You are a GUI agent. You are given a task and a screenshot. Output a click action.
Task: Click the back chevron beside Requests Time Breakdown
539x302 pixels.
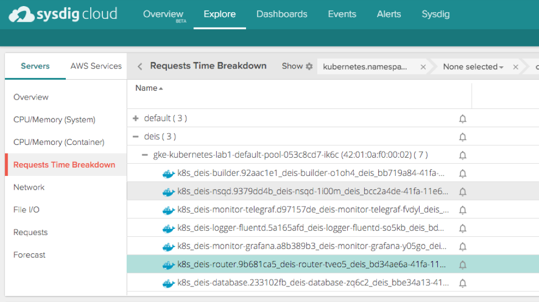pos(139,66)
